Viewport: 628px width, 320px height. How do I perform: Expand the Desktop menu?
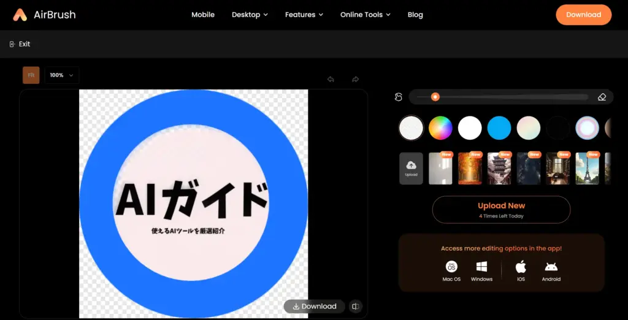coord(250,15)
